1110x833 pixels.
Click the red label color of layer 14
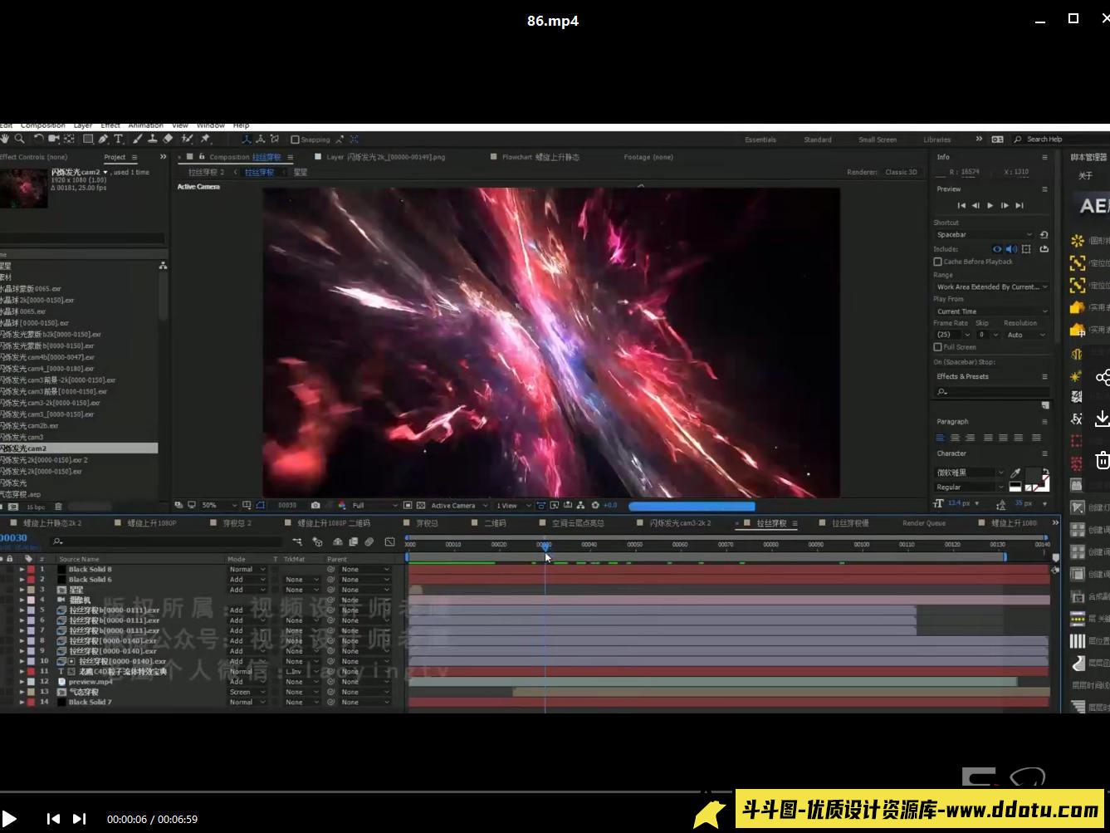[x=31, y=702]
